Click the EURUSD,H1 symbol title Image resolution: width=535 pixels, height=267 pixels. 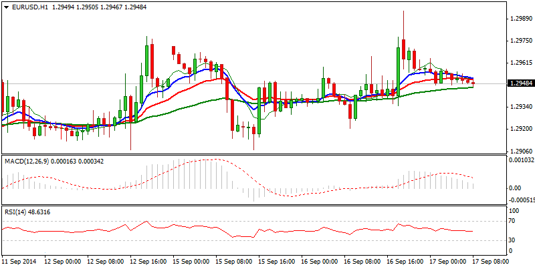tap(29, 7)
